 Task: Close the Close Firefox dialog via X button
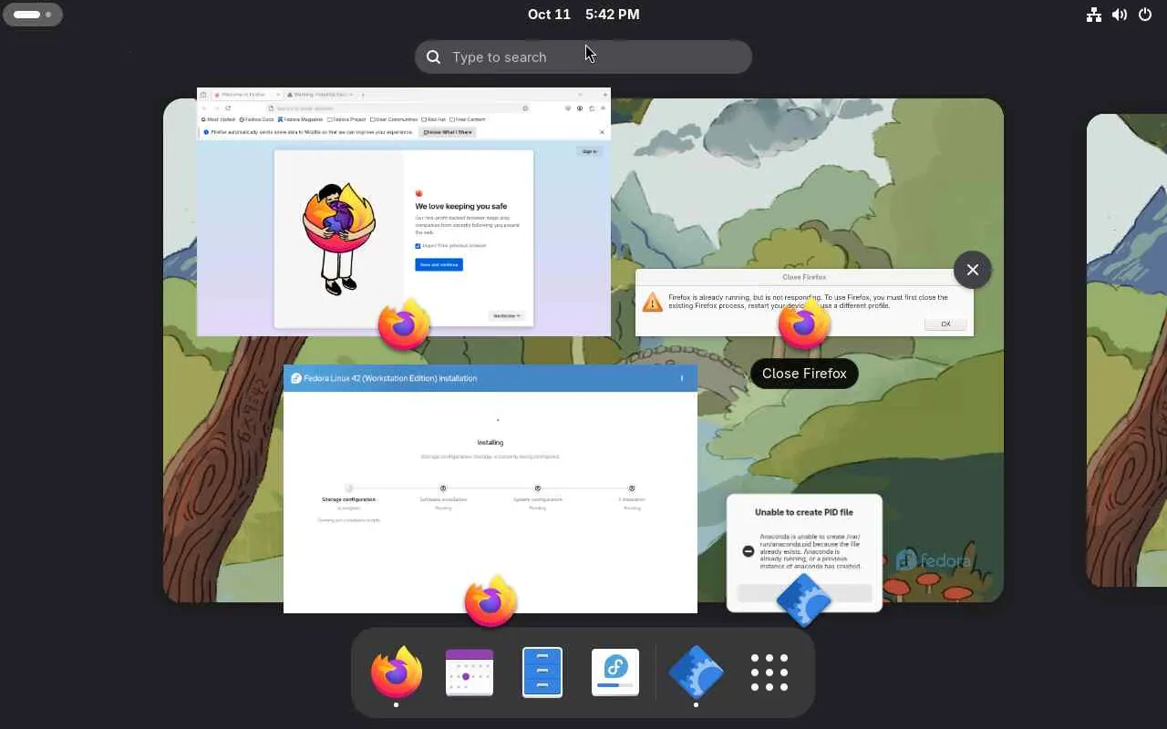pyautogui.click(x=973, y=270)
